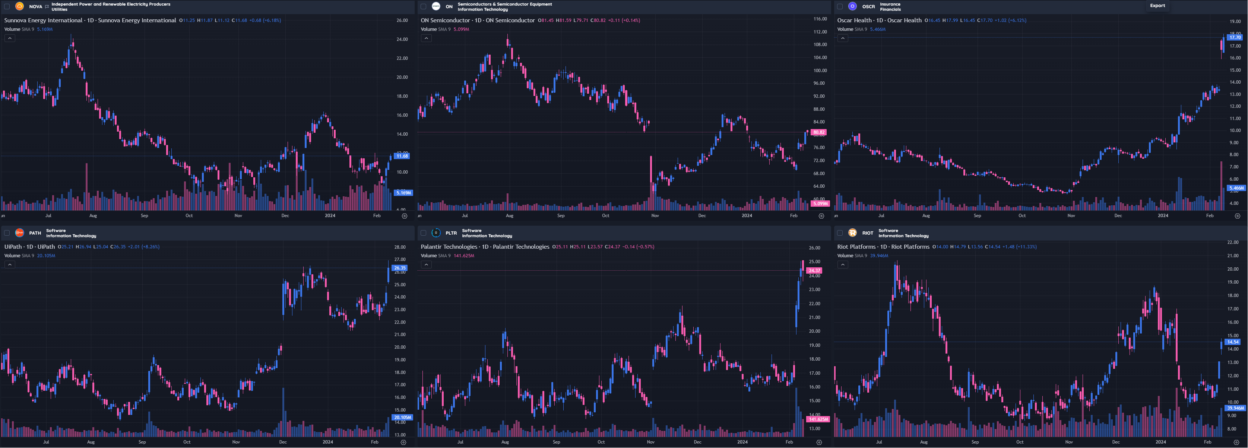
Task: Collapse legend arrow on UiPath chart
Action: point(10,264)
